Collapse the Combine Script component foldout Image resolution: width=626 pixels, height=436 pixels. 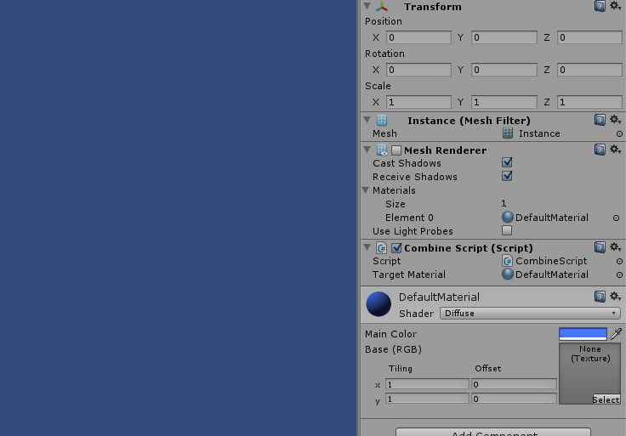[x=367, y=247]
